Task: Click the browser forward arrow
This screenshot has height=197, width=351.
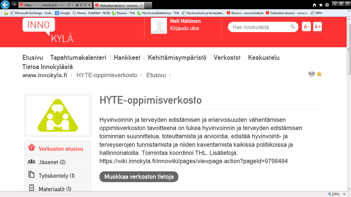Action: pos(14,5)
